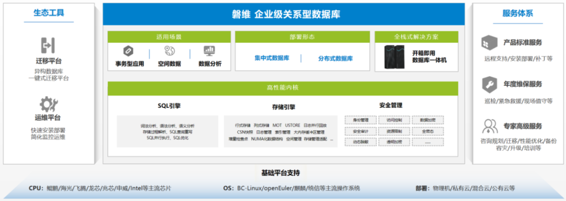Click the 开箱即用 数据库一体机 label
The image size is (566, 201).
[x=430, y=57]
